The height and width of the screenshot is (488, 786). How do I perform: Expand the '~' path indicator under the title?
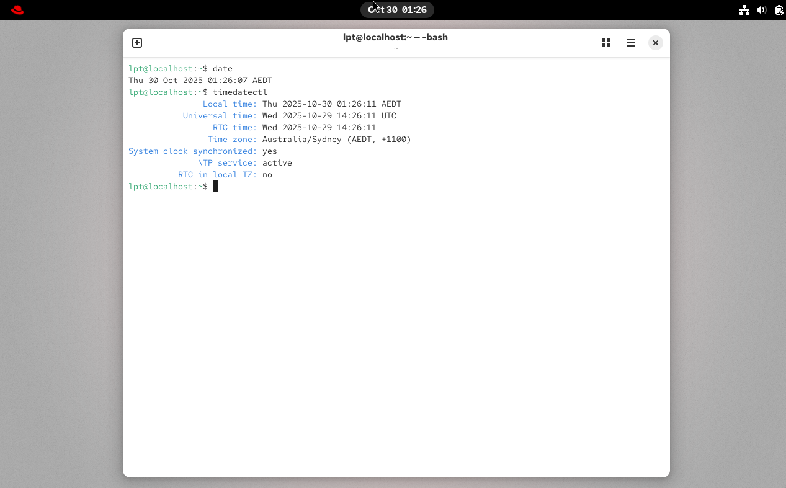[396, 48]
